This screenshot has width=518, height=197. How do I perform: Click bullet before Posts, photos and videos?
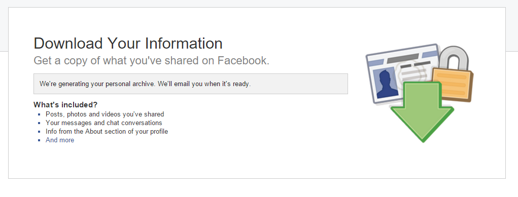click(x=39, y=114)
